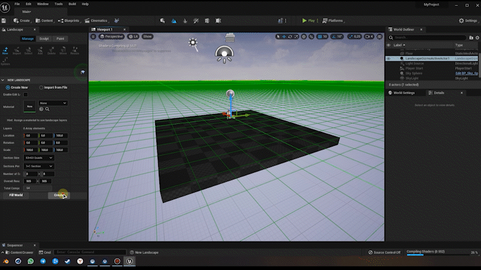Viewport: 481px width, 270px height.
Task: Choose the viewport rotate gizmo tool
Action: [290, 37]
